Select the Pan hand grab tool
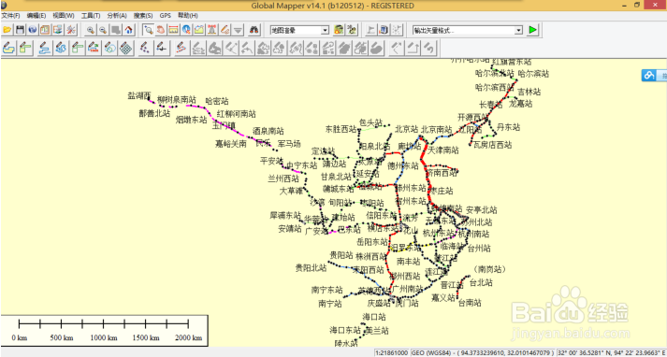 coord(161,30)
